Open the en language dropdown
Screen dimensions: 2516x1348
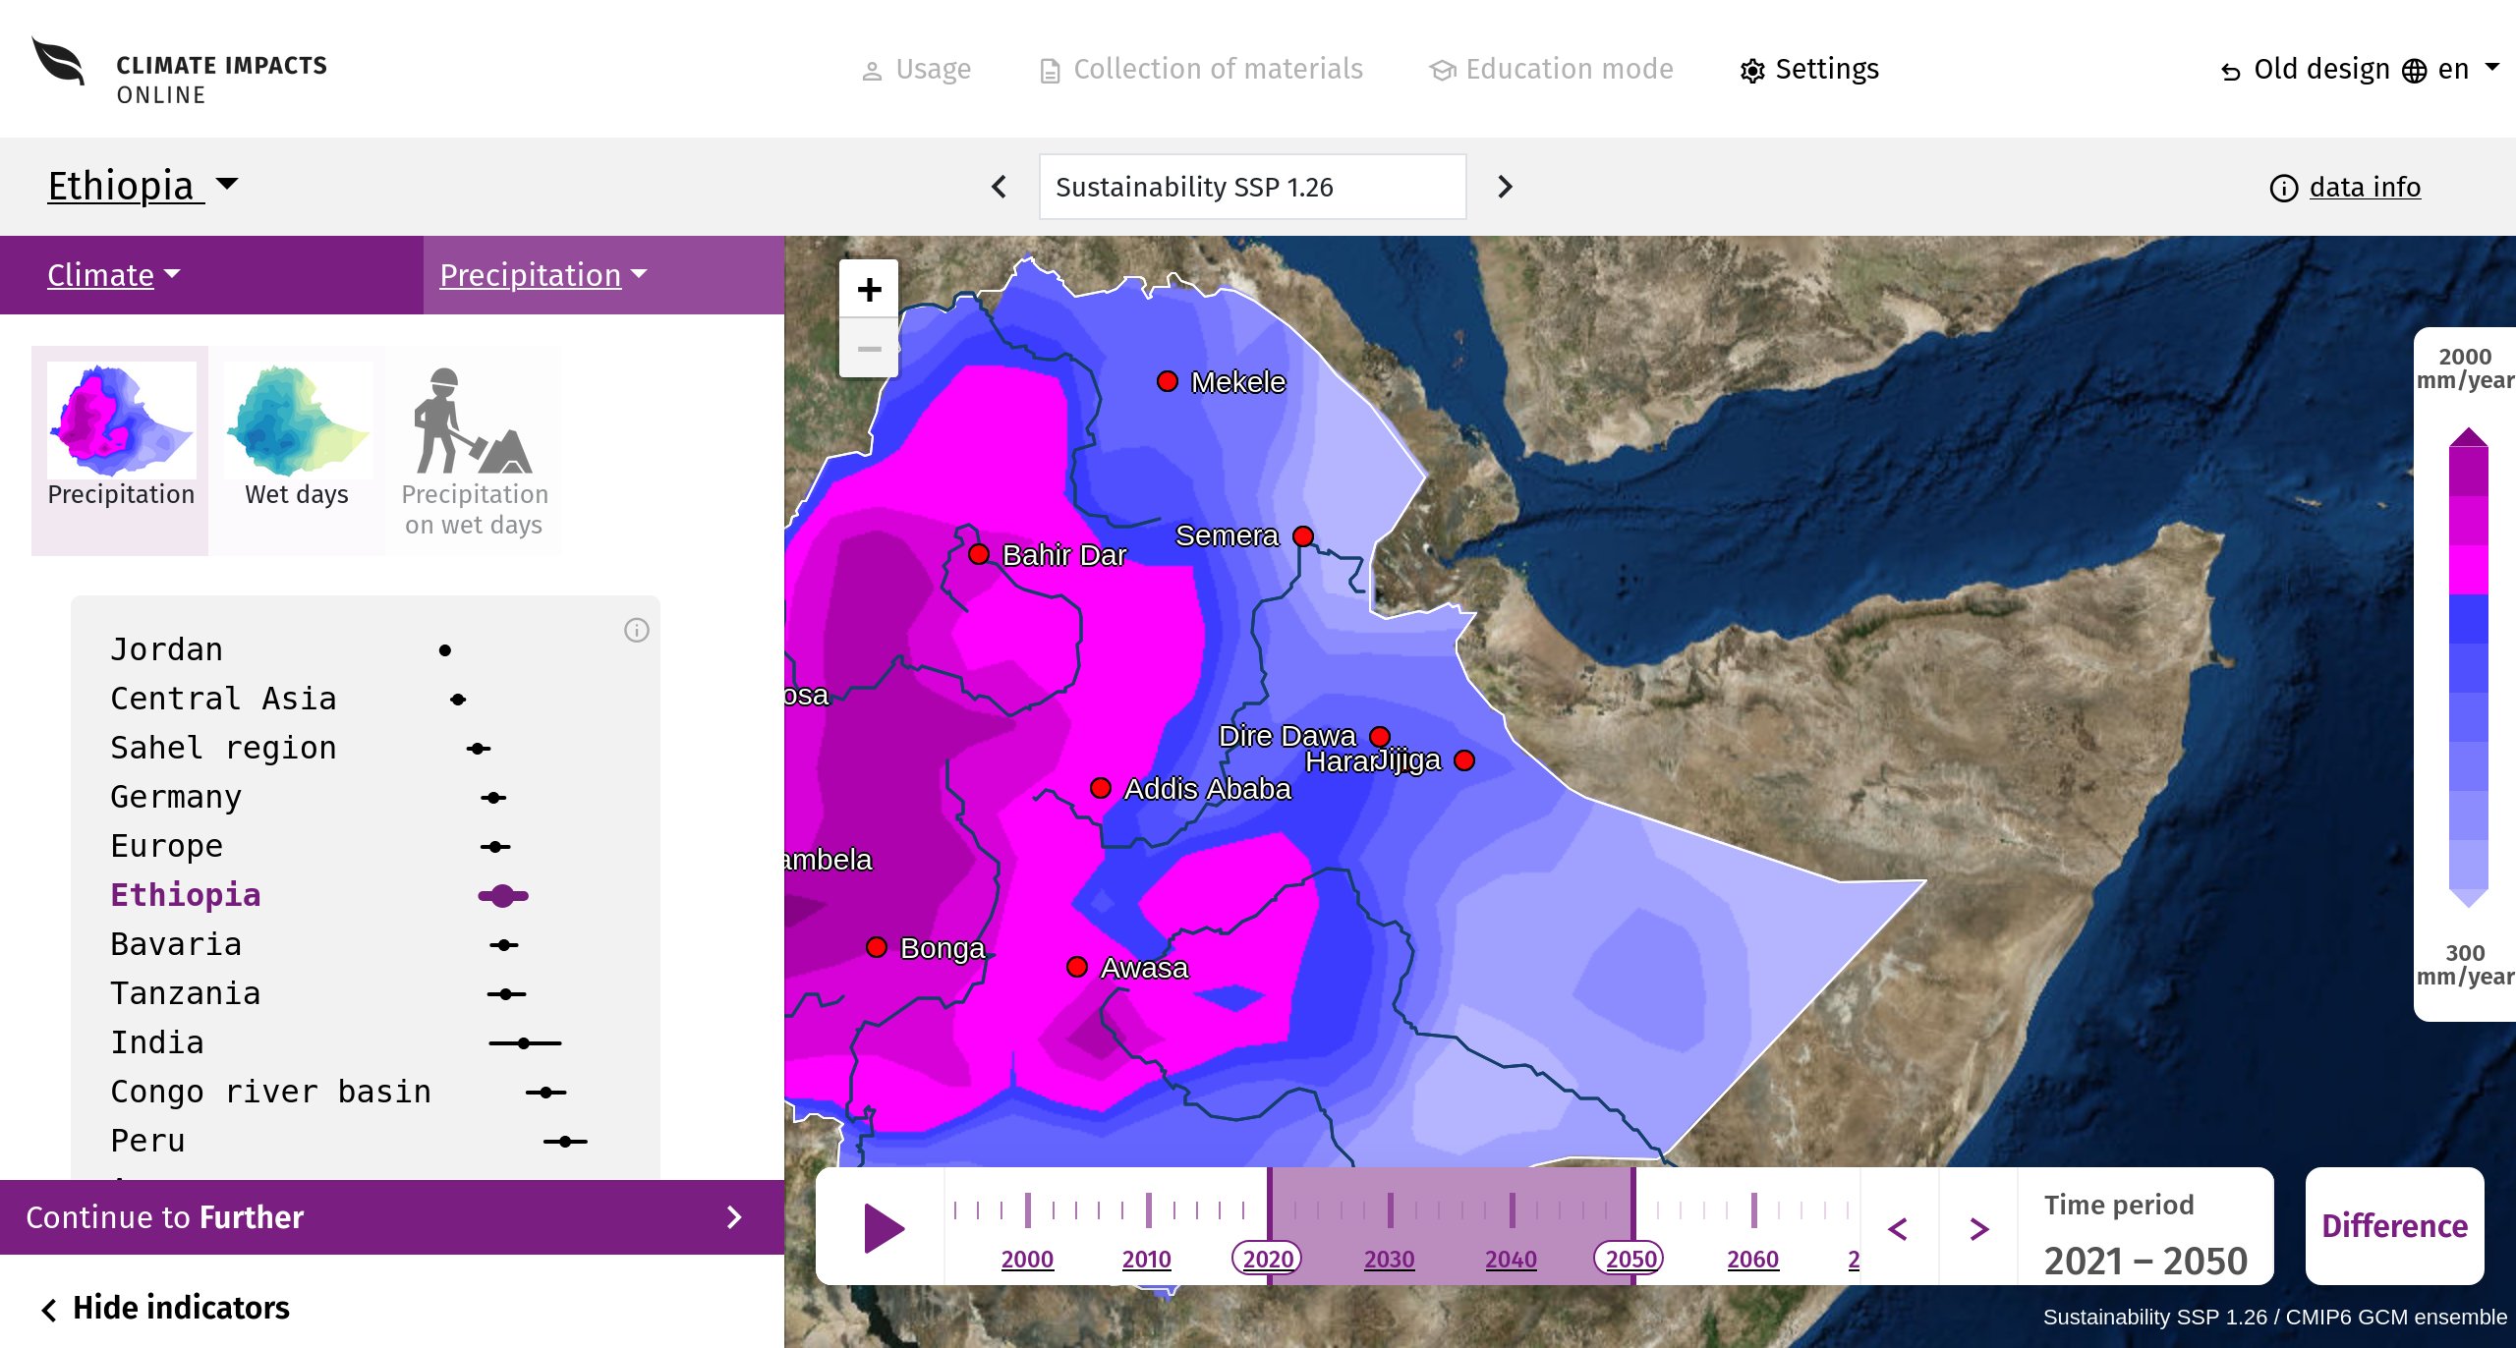[x=2451, y=70]
